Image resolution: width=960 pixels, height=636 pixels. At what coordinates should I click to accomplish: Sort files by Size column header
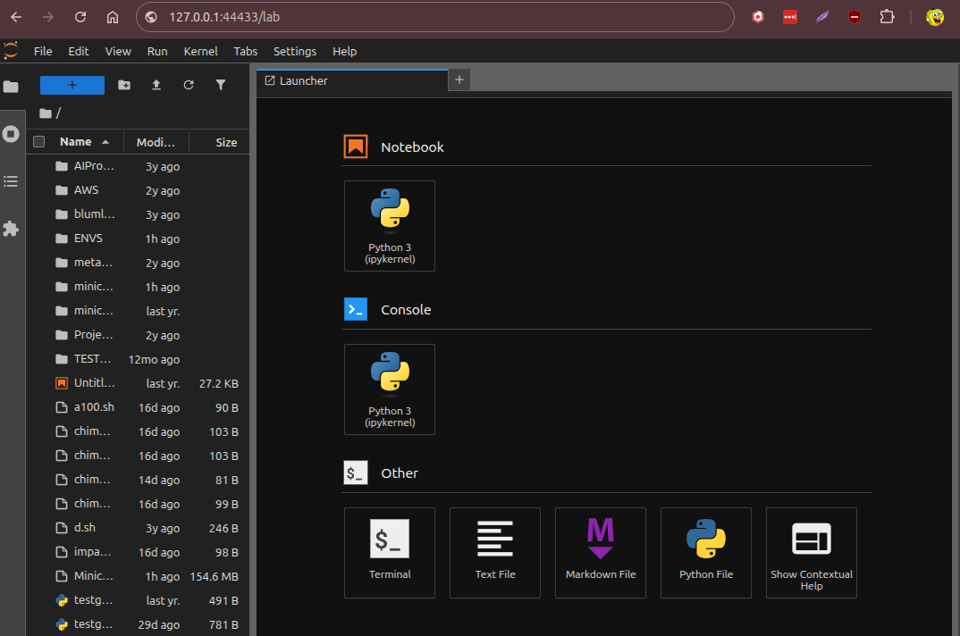tap(219, 142)
